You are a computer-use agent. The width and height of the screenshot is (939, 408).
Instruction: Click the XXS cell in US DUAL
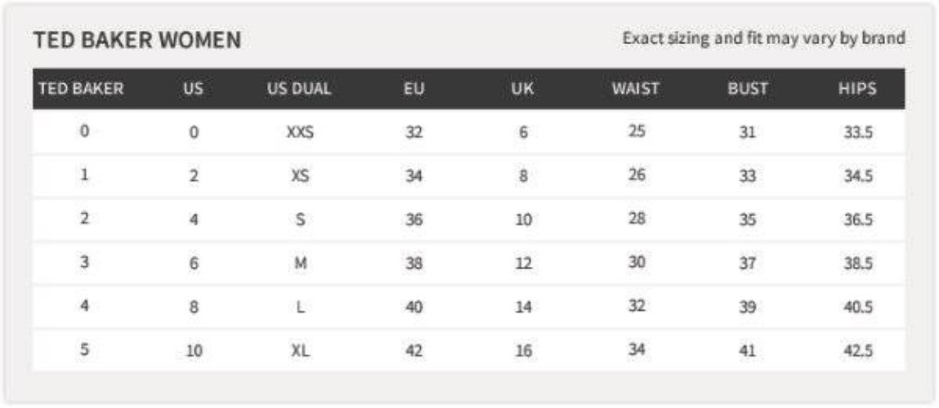point(299,132)
